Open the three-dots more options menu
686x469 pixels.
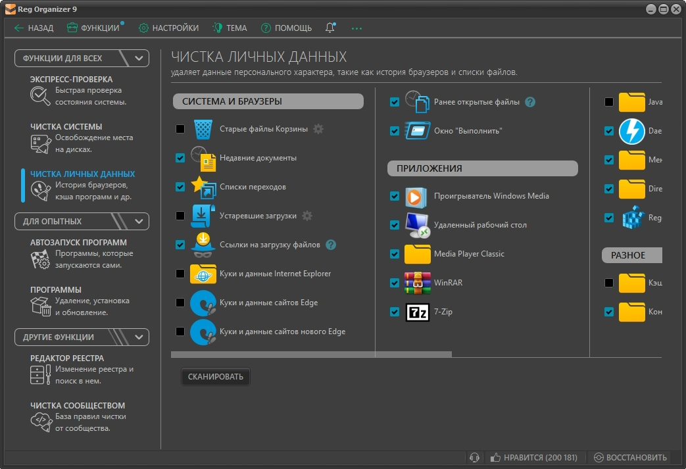tap(356, 28)
